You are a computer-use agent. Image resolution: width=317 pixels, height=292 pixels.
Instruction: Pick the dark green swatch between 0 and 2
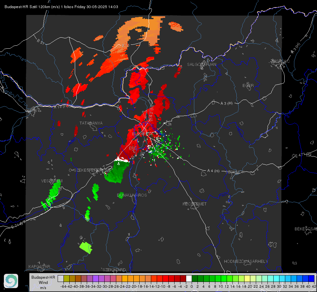click(195, 278)
